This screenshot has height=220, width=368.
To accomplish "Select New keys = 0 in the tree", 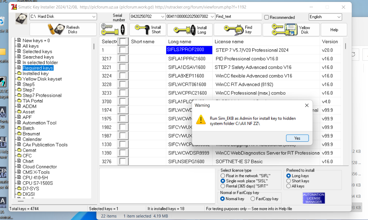I will [x=36, y=41].
